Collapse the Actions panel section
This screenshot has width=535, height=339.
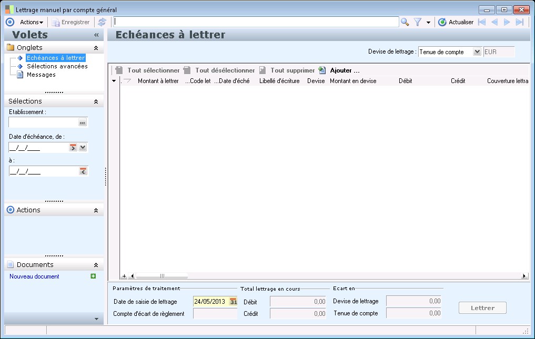[x=96, y=210]
